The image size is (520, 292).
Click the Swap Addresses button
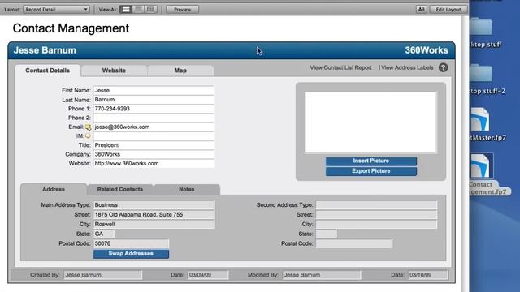tap(131, 254)
